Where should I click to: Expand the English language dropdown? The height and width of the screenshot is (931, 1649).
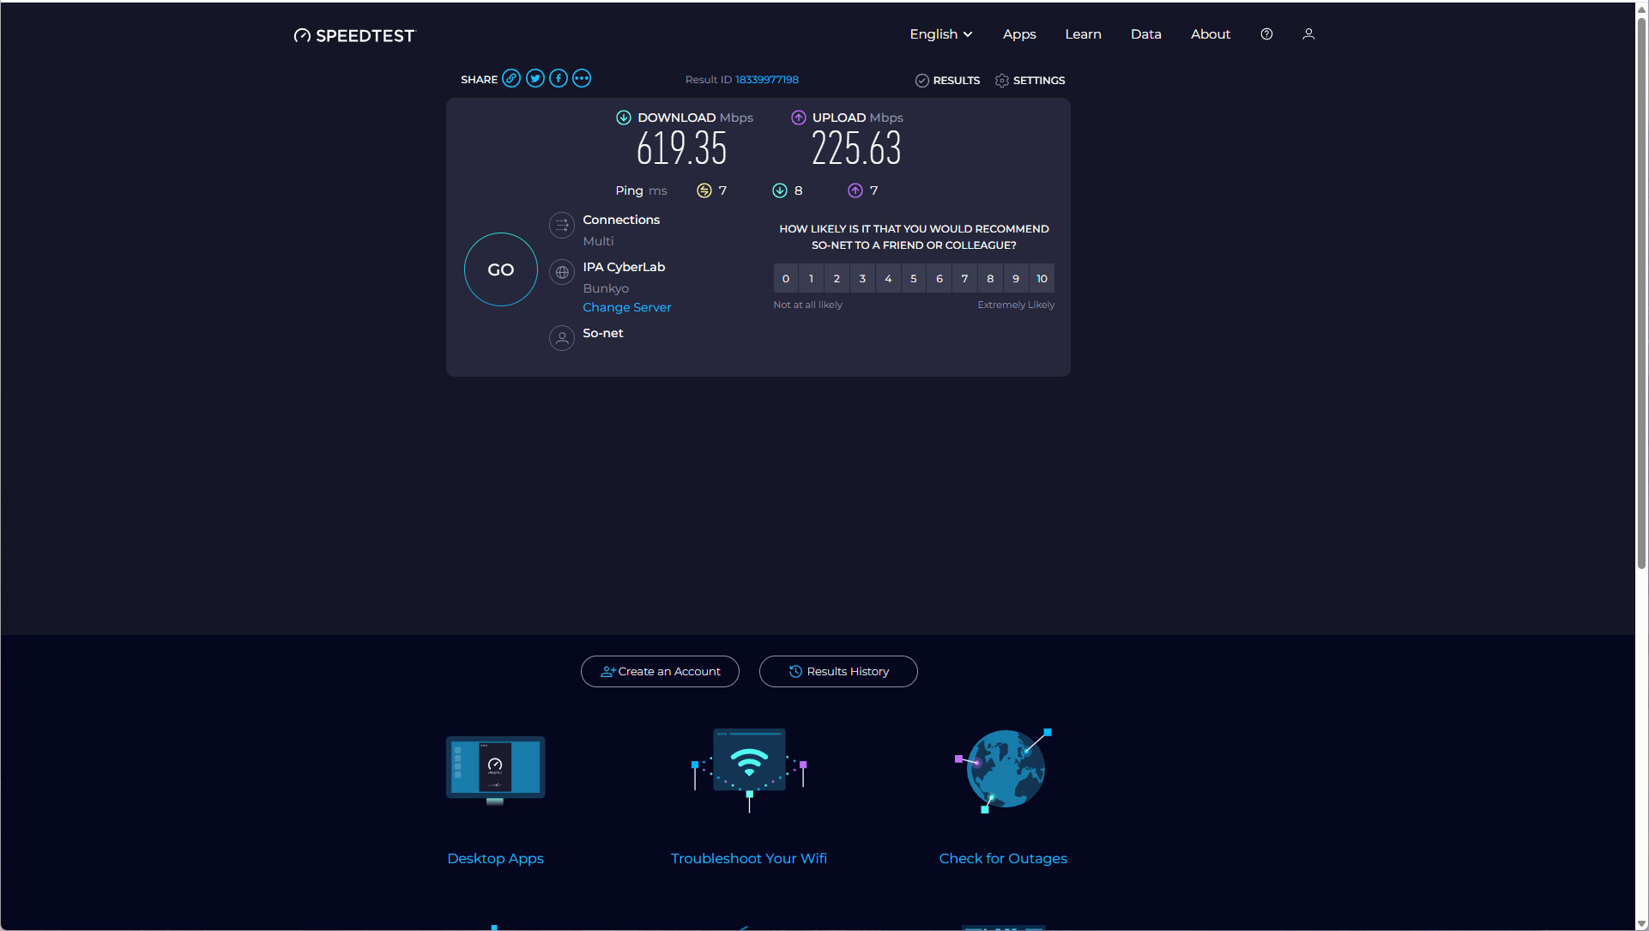coord(940,34)
